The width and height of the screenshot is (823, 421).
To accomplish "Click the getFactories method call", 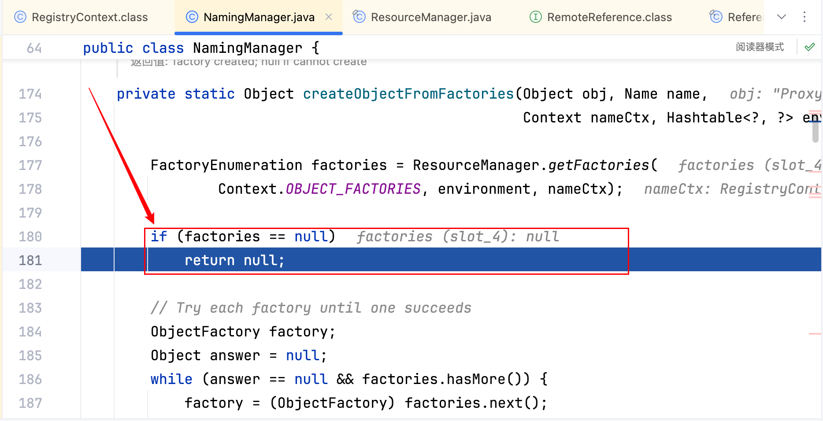I will (599, 165).
